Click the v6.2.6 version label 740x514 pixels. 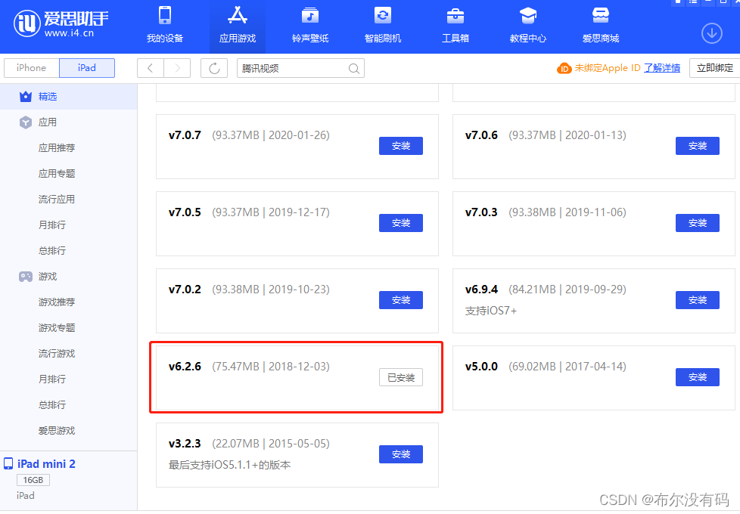185,367
